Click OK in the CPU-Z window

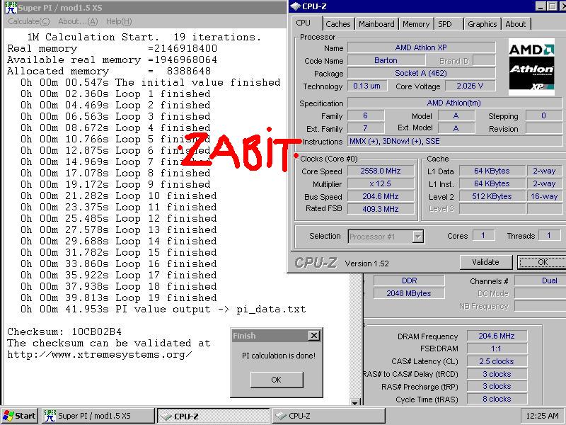tap(542, 262)
